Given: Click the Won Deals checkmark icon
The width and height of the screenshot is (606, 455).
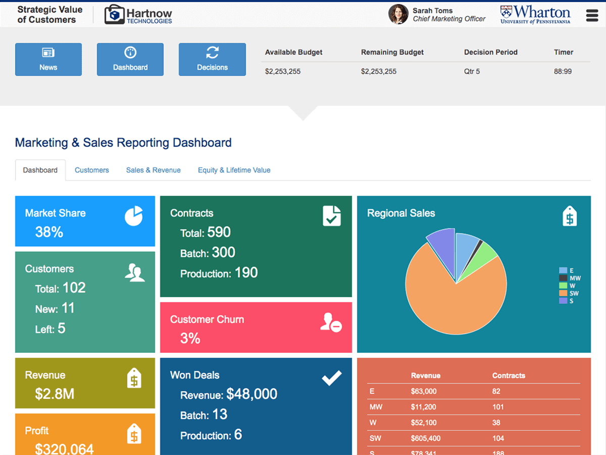Looking at the screenshot, I should pos(332,378).
